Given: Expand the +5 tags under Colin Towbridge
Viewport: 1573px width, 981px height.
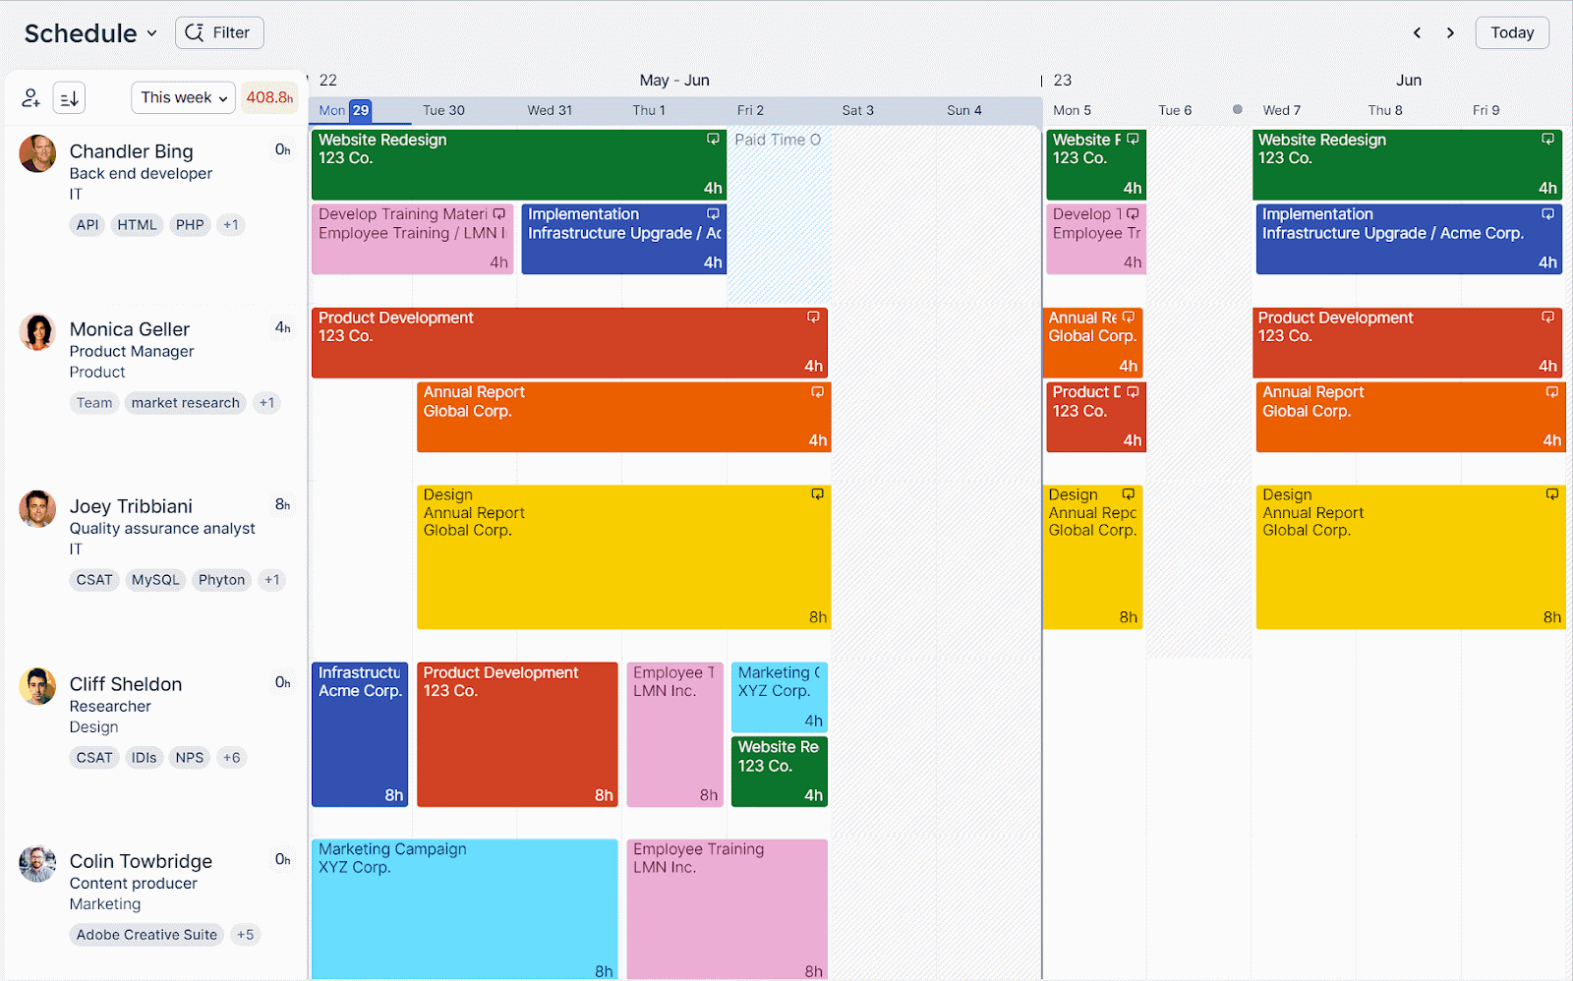Looking at the screenshot, I should pyautogui.click(x=245, y=935).
